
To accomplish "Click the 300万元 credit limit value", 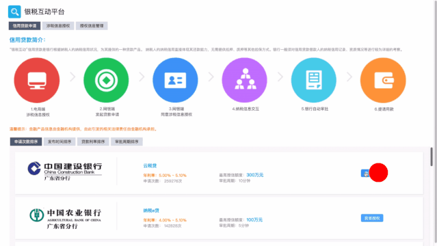I will pyautogui.click(x=254, y=175).
